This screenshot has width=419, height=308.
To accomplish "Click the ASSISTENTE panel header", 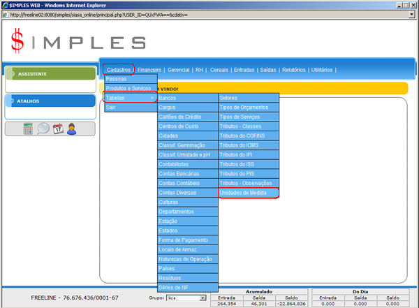I will [50, 73].
